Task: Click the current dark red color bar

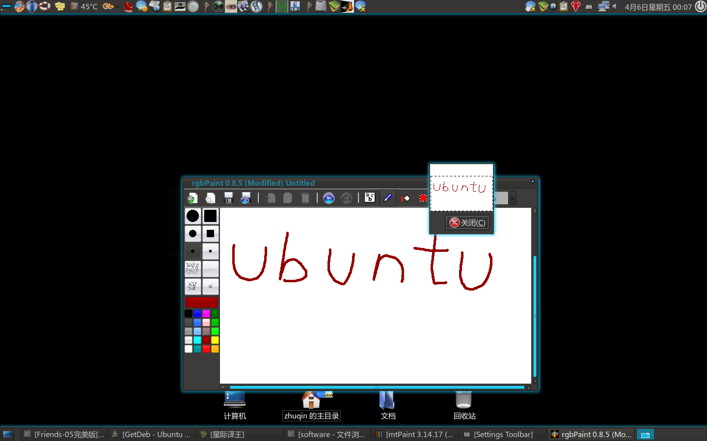Action: point(202,302)
